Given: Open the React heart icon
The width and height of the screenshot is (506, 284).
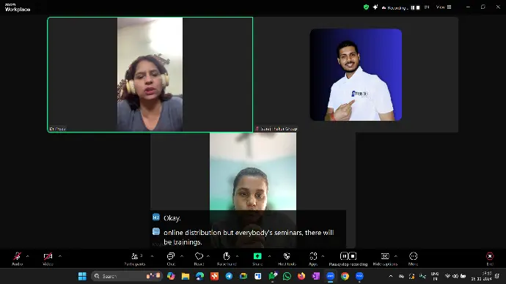Looking at the screenshot, I should (x=199, y=258).
